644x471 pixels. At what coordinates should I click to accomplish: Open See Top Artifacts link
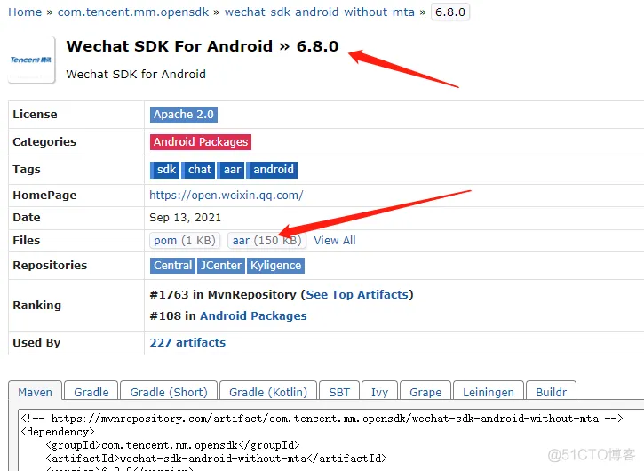[357, 295]
